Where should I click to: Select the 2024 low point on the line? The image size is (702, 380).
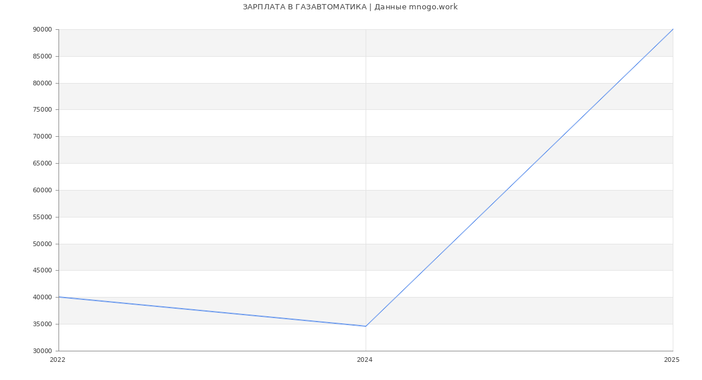[x=366, y=326]
